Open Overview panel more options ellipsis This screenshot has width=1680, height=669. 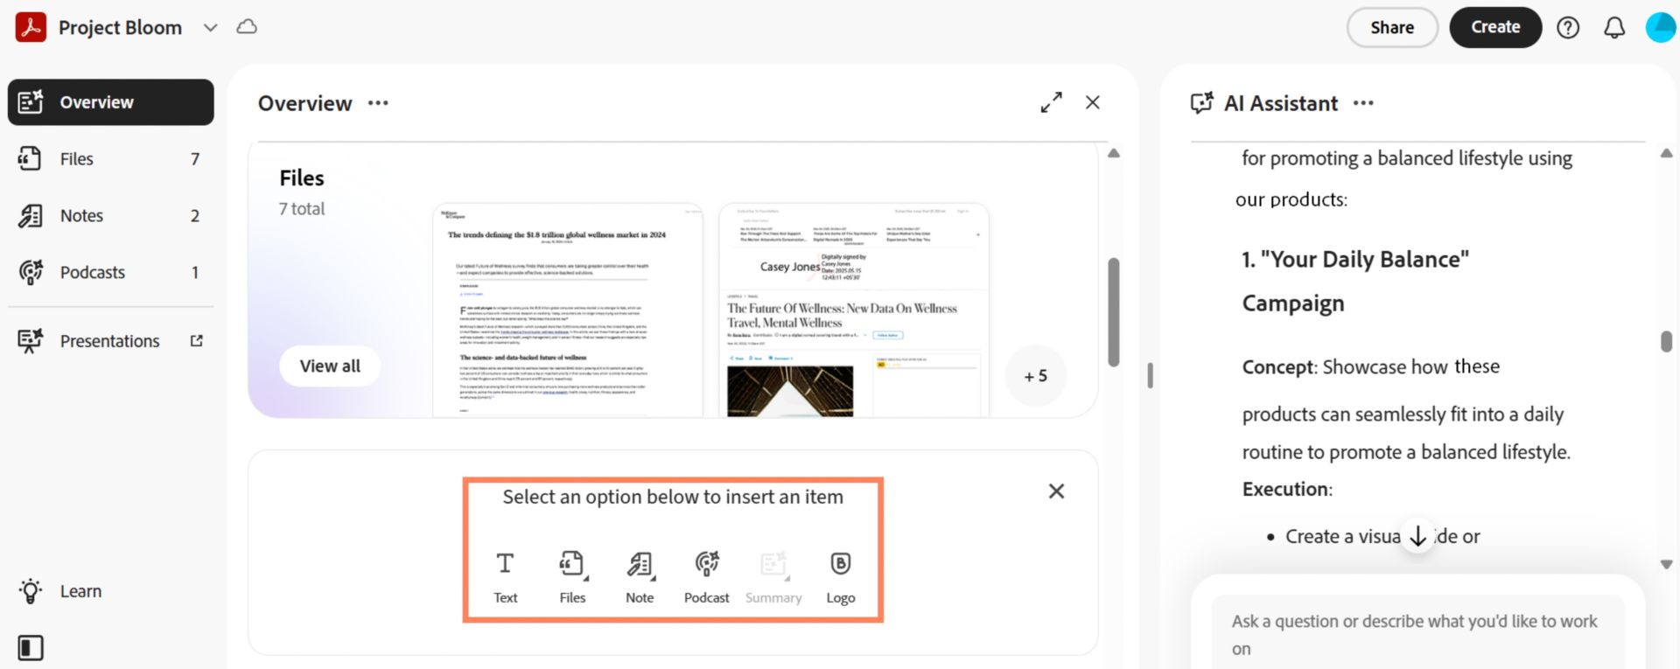[x=378, y=103]
